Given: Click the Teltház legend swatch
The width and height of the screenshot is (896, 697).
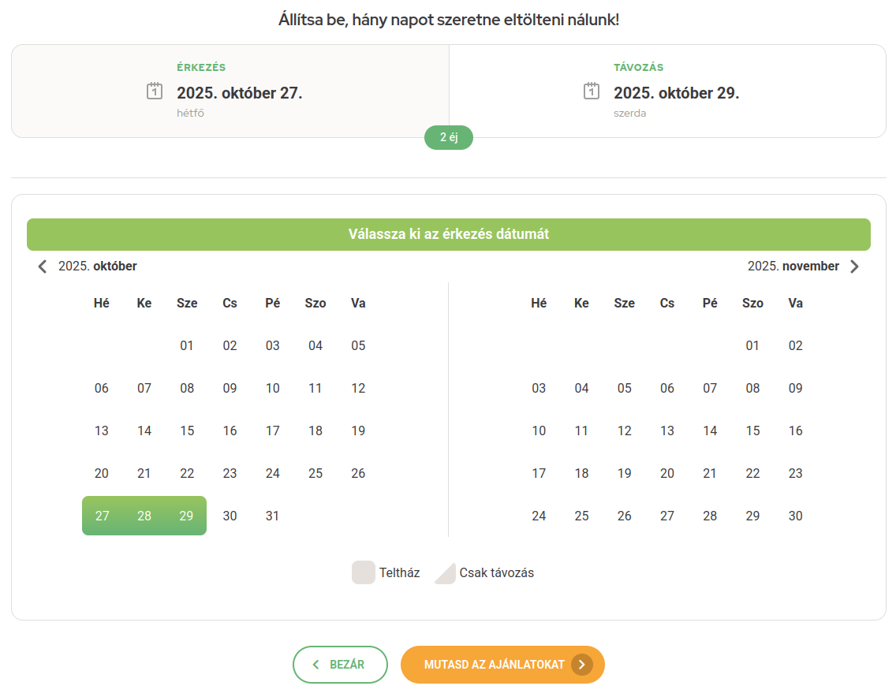Looking at the screenshot, I should (363, 572).
